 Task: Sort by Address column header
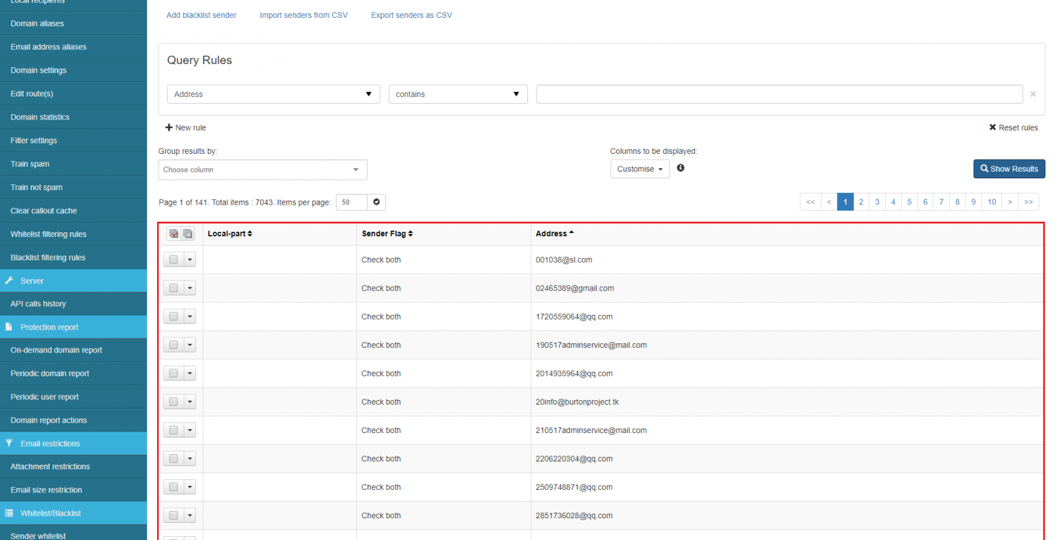(554, 234)
